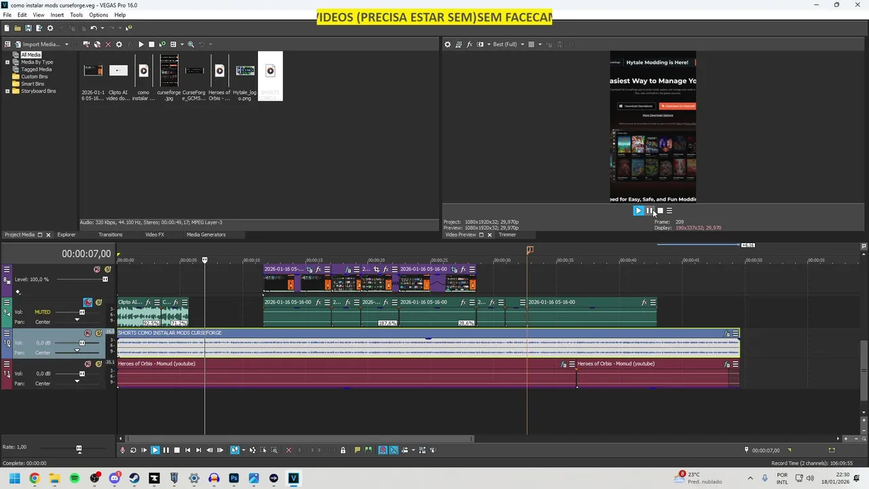Switch to the Explorer tab

pos(67,235)
